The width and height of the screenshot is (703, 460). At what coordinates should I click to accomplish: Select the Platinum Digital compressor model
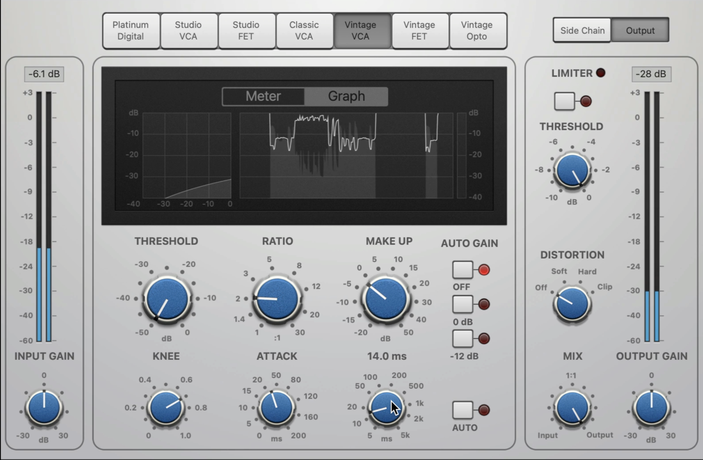(x=131, y=31)
